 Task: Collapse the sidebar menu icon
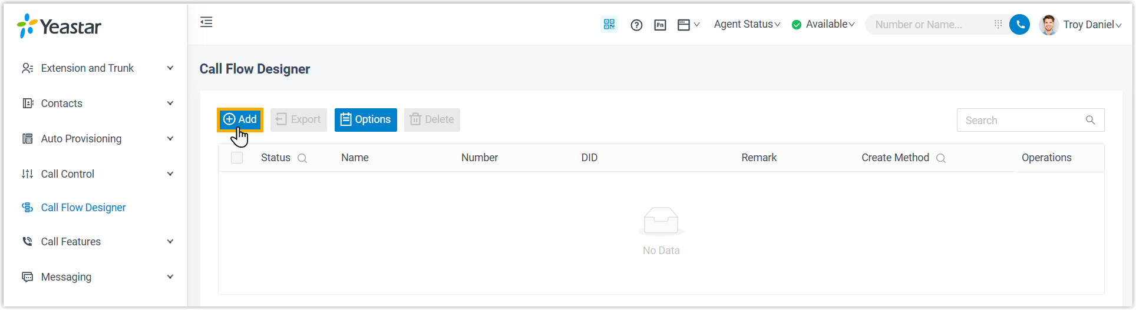tap(206, 22)
